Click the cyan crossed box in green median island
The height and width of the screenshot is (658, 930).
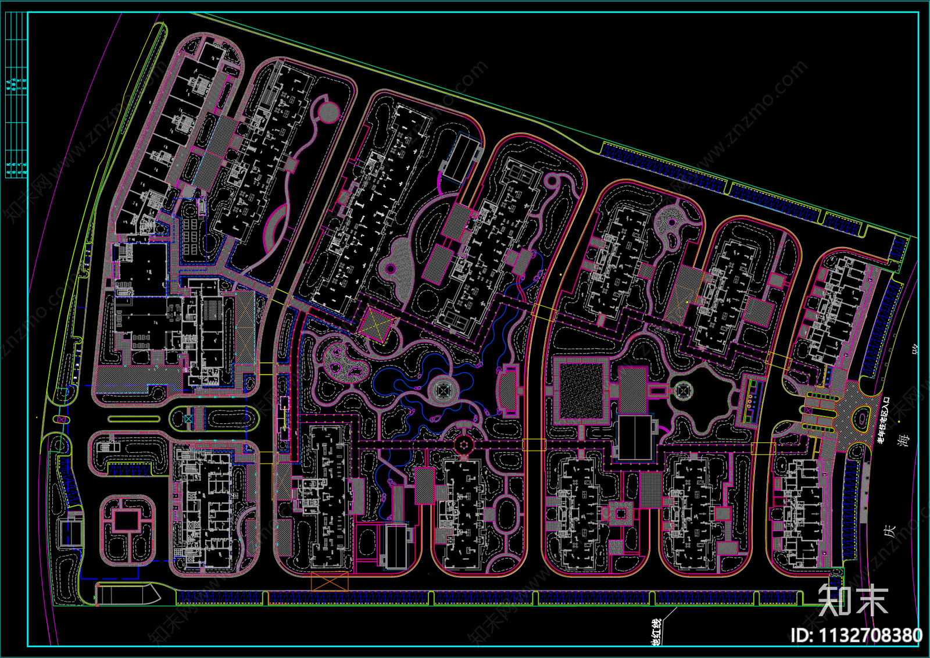pos(188,419)
